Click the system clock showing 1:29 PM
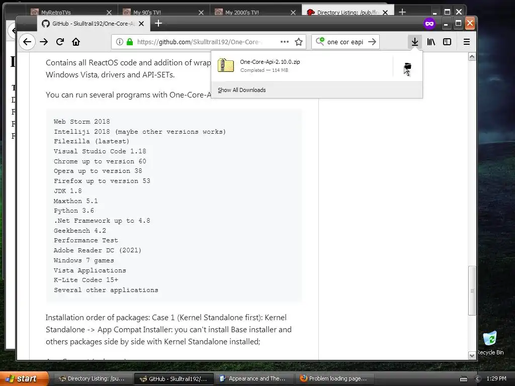The height and width of the screenshot is (386, 515). point(496,378)
